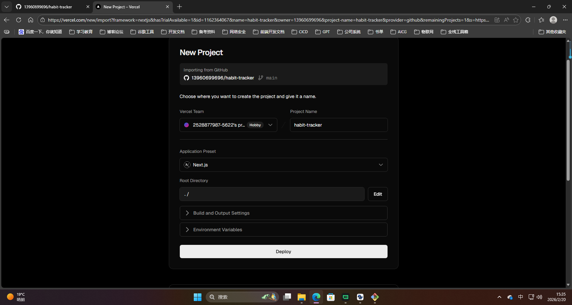Expand Build and Output Settings

pos(283,213)
